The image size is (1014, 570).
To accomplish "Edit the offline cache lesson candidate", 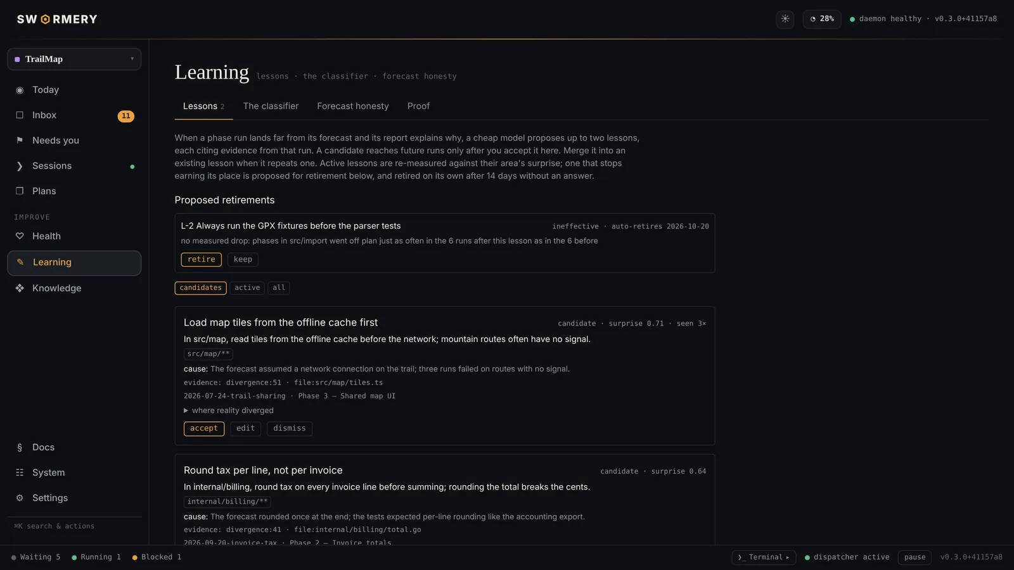I will (245, 429).
